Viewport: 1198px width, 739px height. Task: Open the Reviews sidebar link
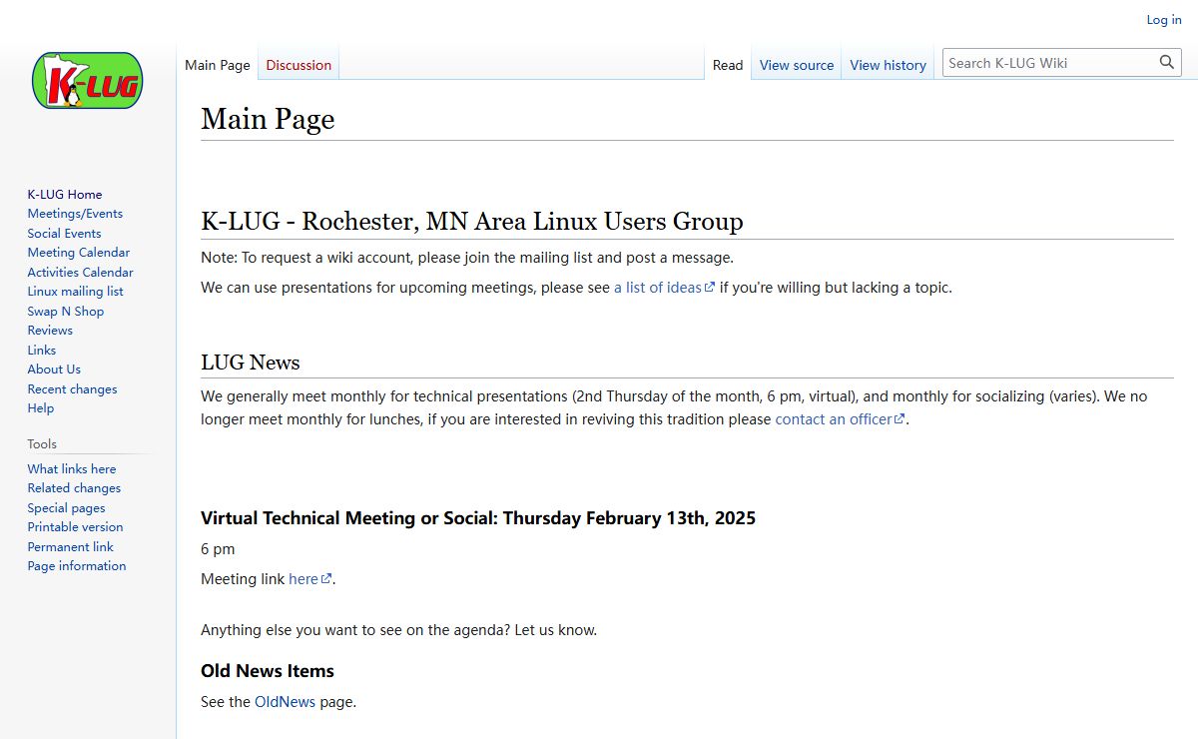click(50, 330)
